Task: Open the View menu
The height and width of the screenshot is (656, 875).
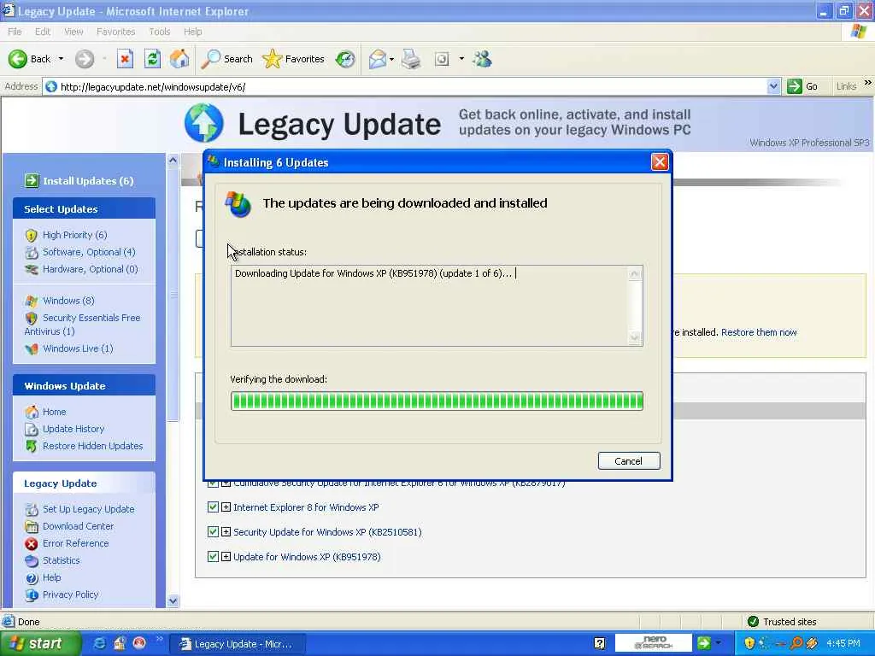Action: (x=73, y=32)
